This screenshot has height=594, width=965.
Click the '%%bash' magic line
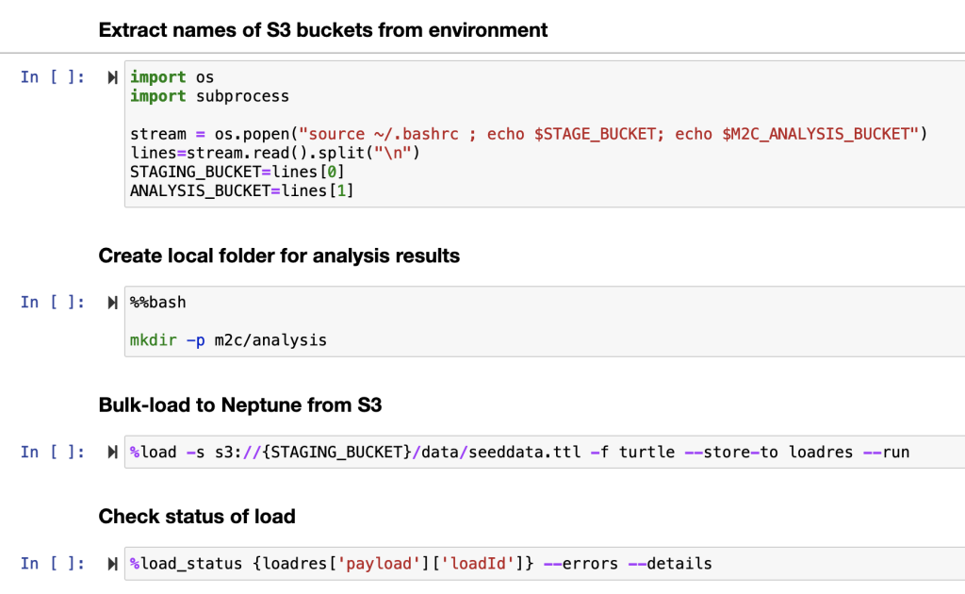coord(158,303)
